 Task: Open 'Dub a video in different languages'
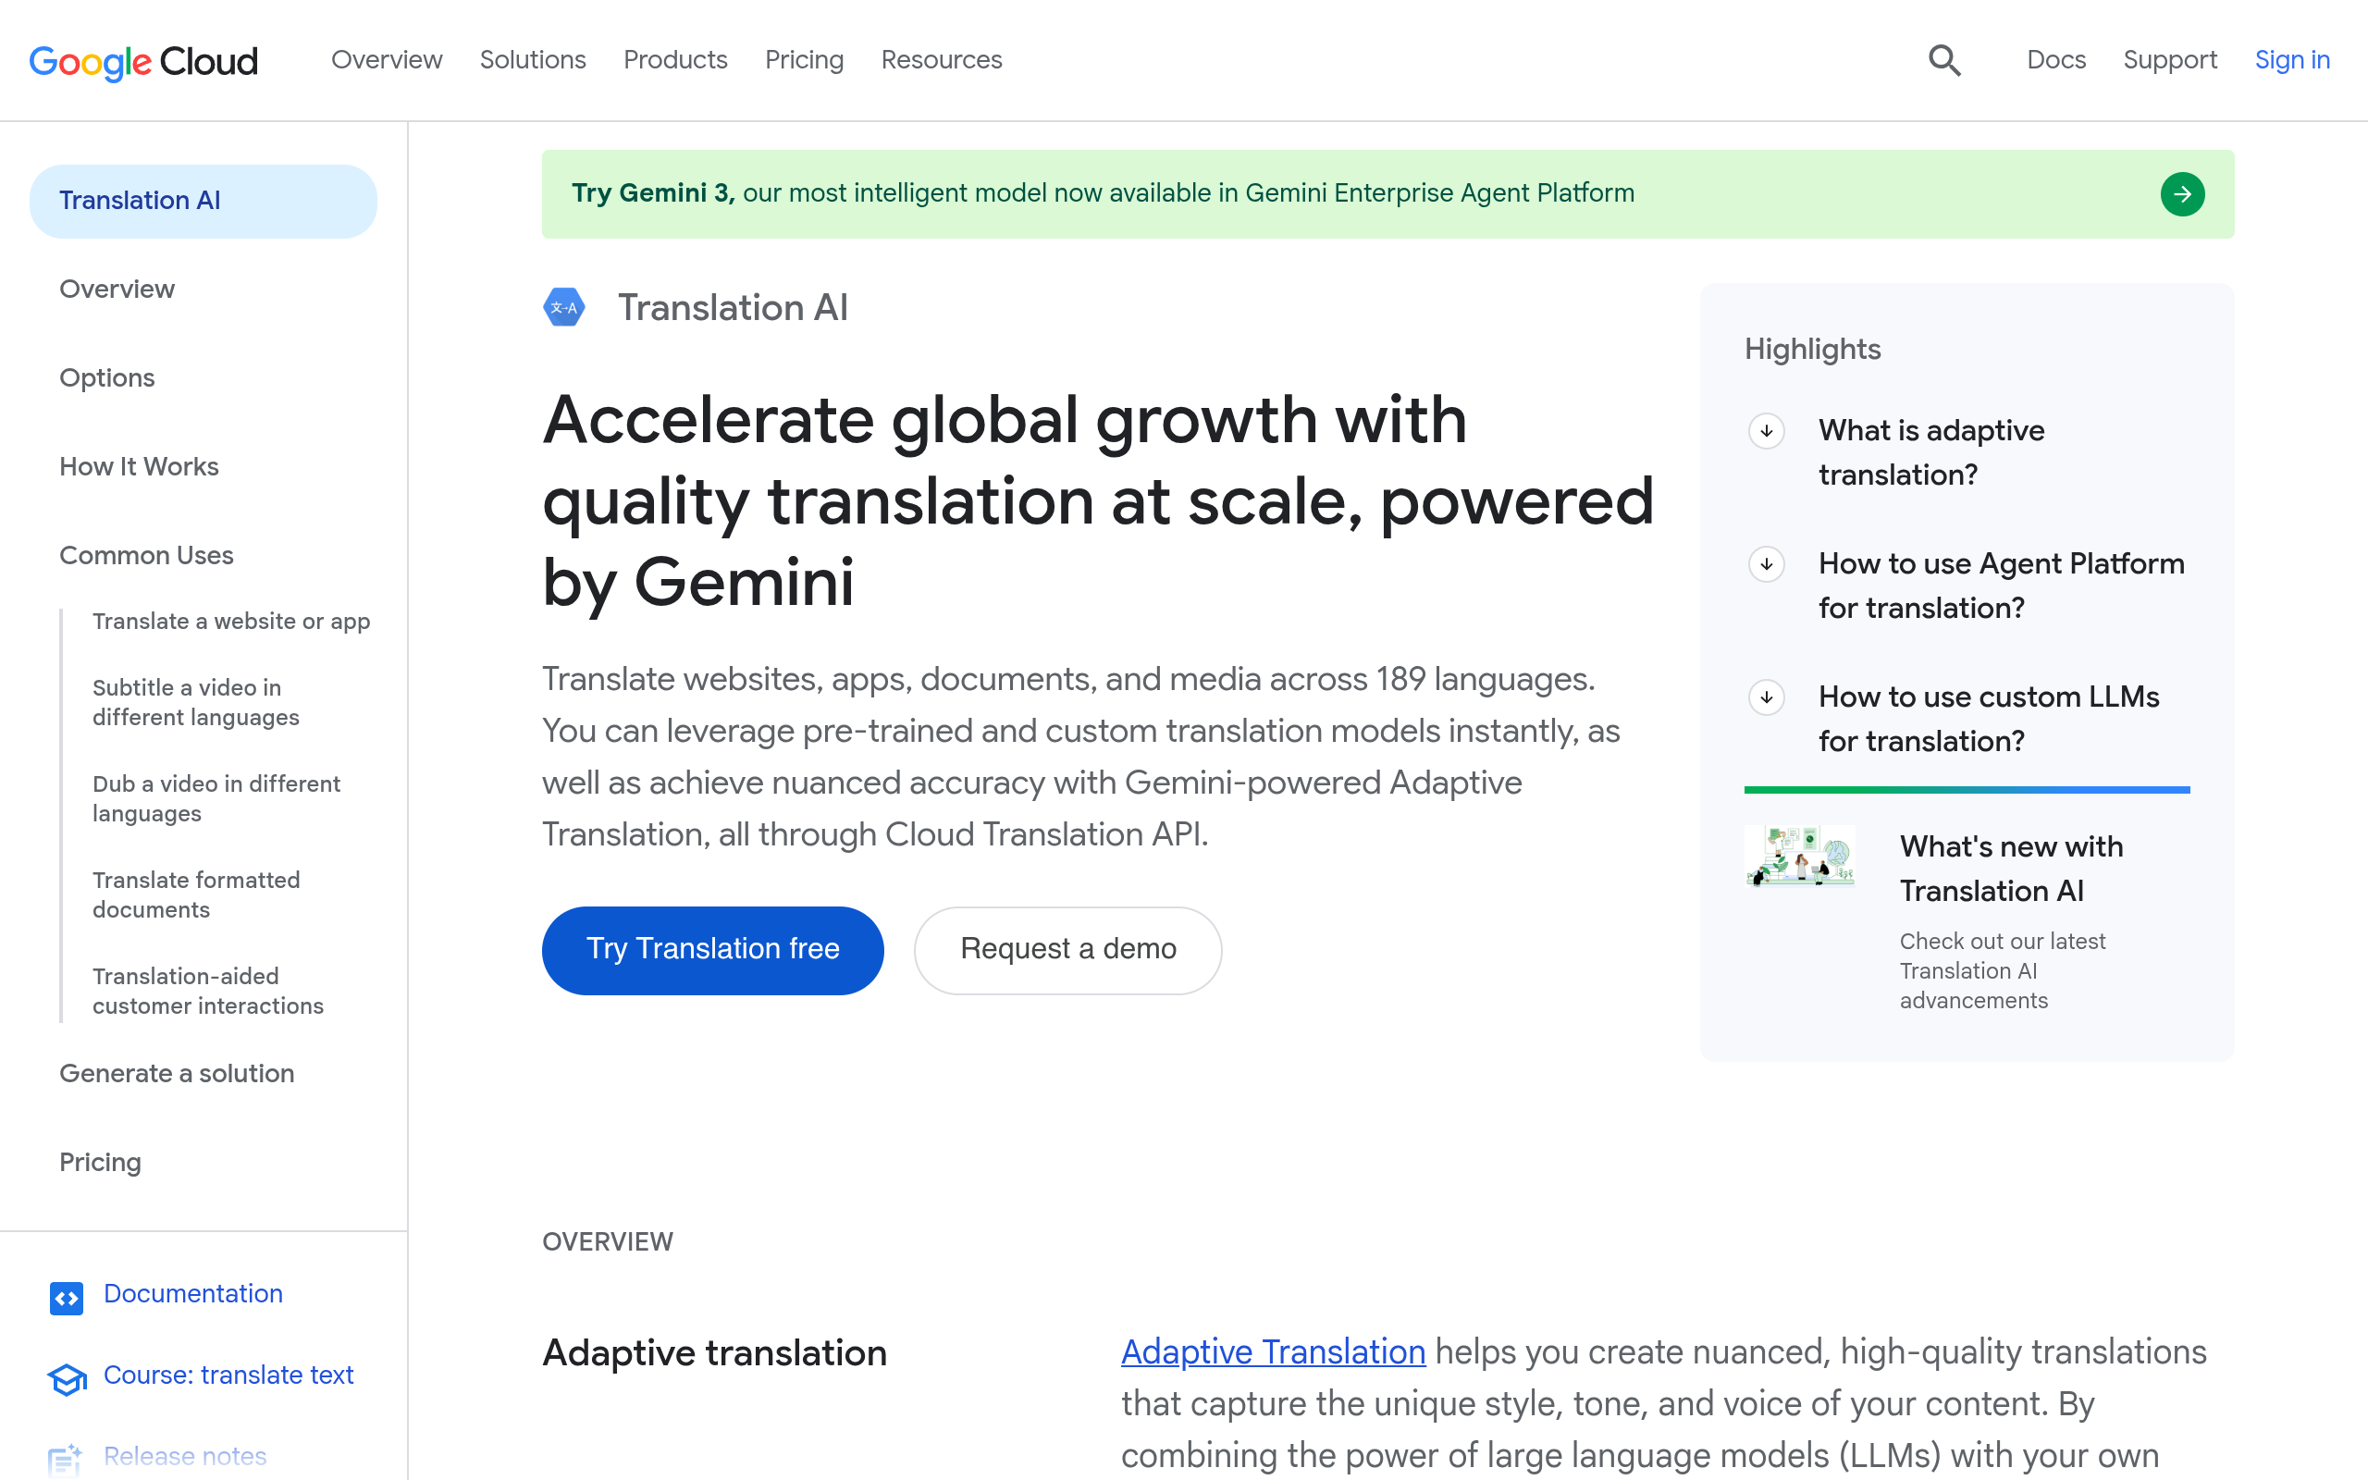point(216,798)
